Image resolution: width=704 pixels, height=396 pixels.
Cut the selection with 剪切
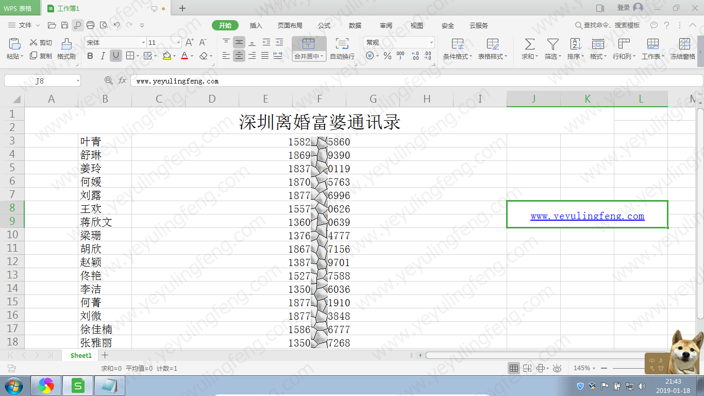pyautogui.click(x=41, y=43)
